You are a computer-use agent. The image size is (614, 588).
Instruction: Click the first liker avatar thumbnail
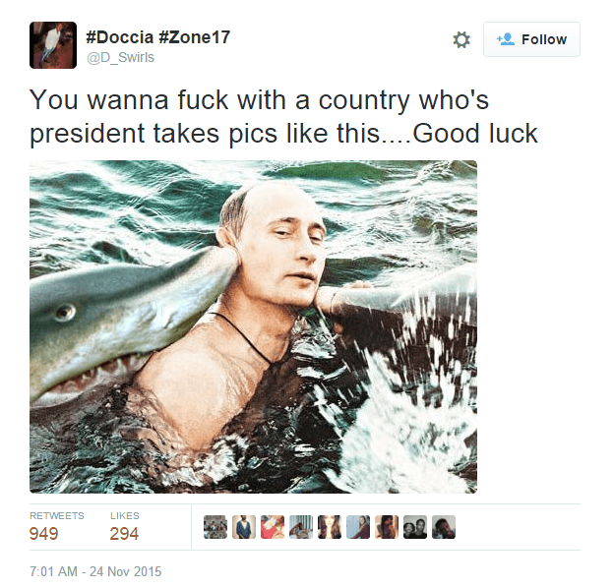[x=215, y=527]
